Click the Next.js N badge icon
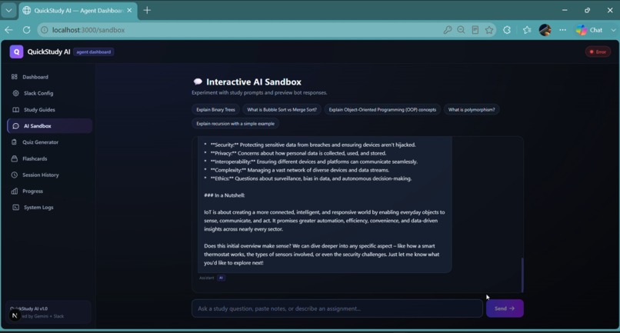 15,315
